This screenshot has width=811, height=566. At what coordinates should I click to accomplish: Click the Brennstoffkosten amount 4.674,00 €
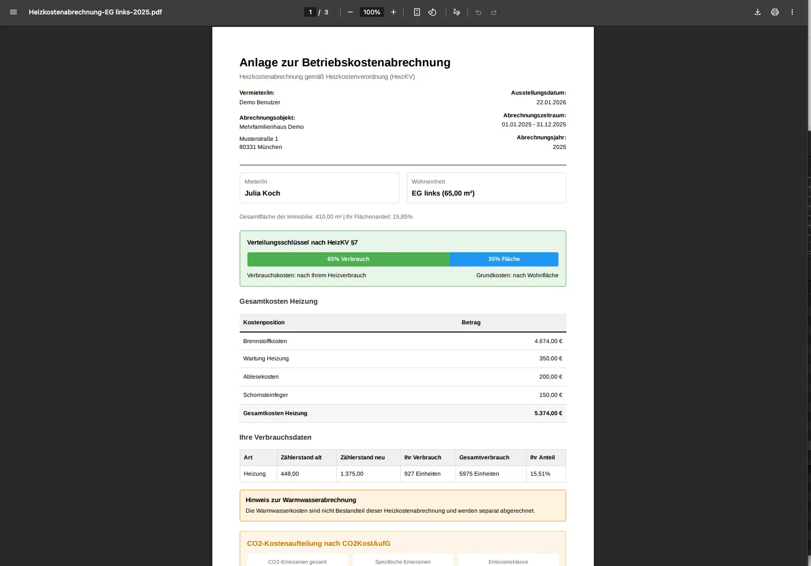tap(548, 341)
